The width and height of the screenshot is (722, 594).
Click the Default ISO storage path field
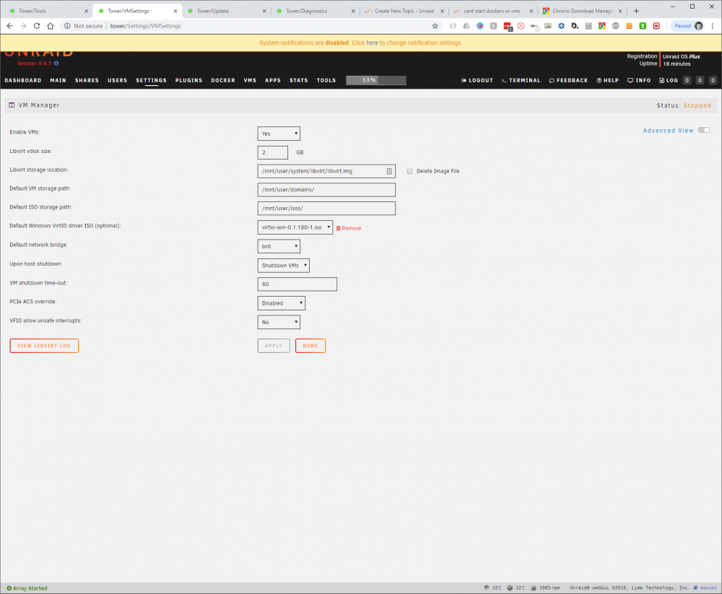(326, 208)
